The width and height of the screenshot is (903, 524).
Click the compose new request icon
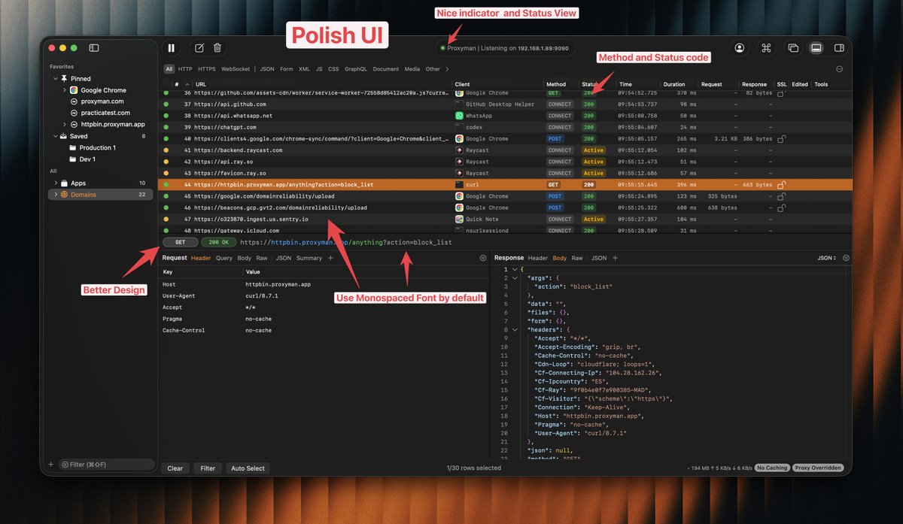pyautogui.click(x=199, y=48)
